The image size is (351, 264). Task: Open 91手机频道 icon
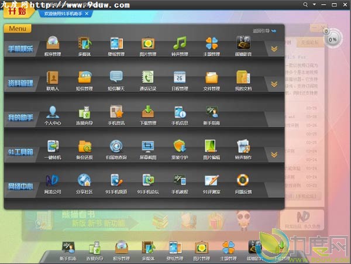[x=116, y=184]
